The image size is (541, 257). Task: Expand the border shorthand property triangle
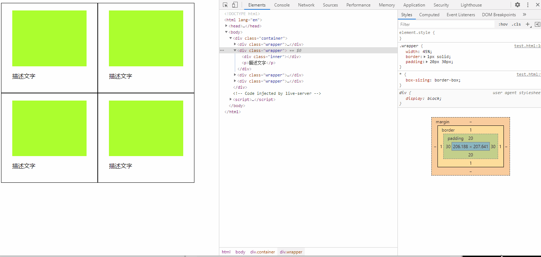click(x=425, y=57)
